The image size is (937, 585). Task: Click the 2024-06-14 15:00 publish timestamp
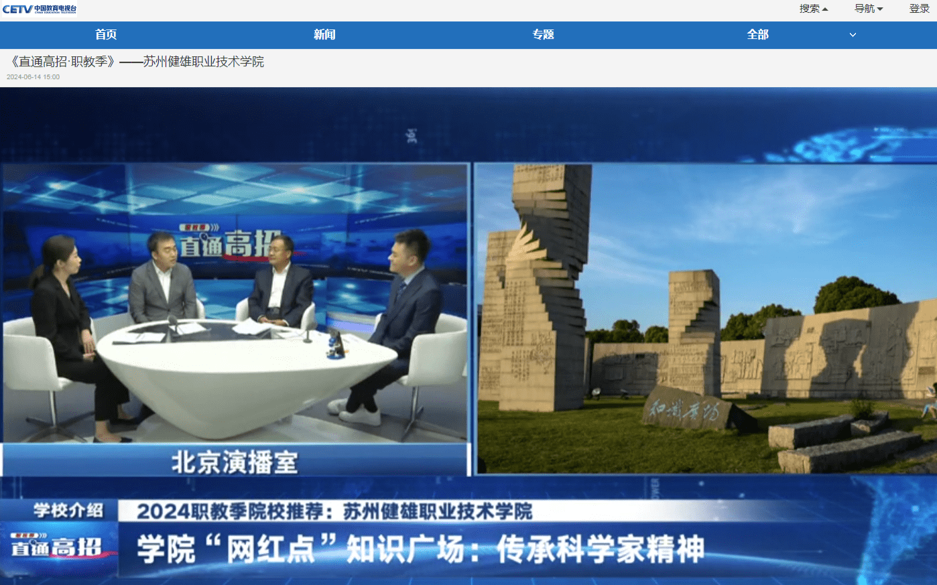34,77
